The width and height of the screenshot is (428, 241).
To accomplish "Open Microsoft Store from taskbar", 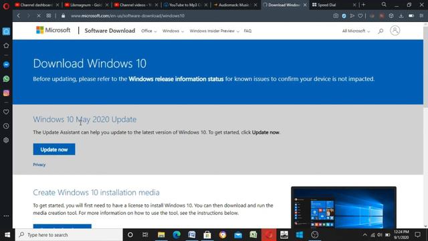I will 207,235.
